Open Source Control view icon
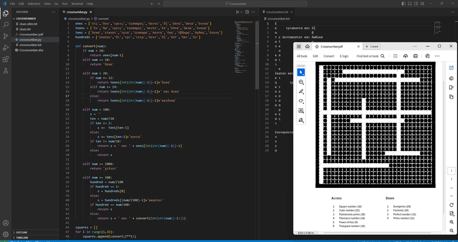 [x=6, y=36]
